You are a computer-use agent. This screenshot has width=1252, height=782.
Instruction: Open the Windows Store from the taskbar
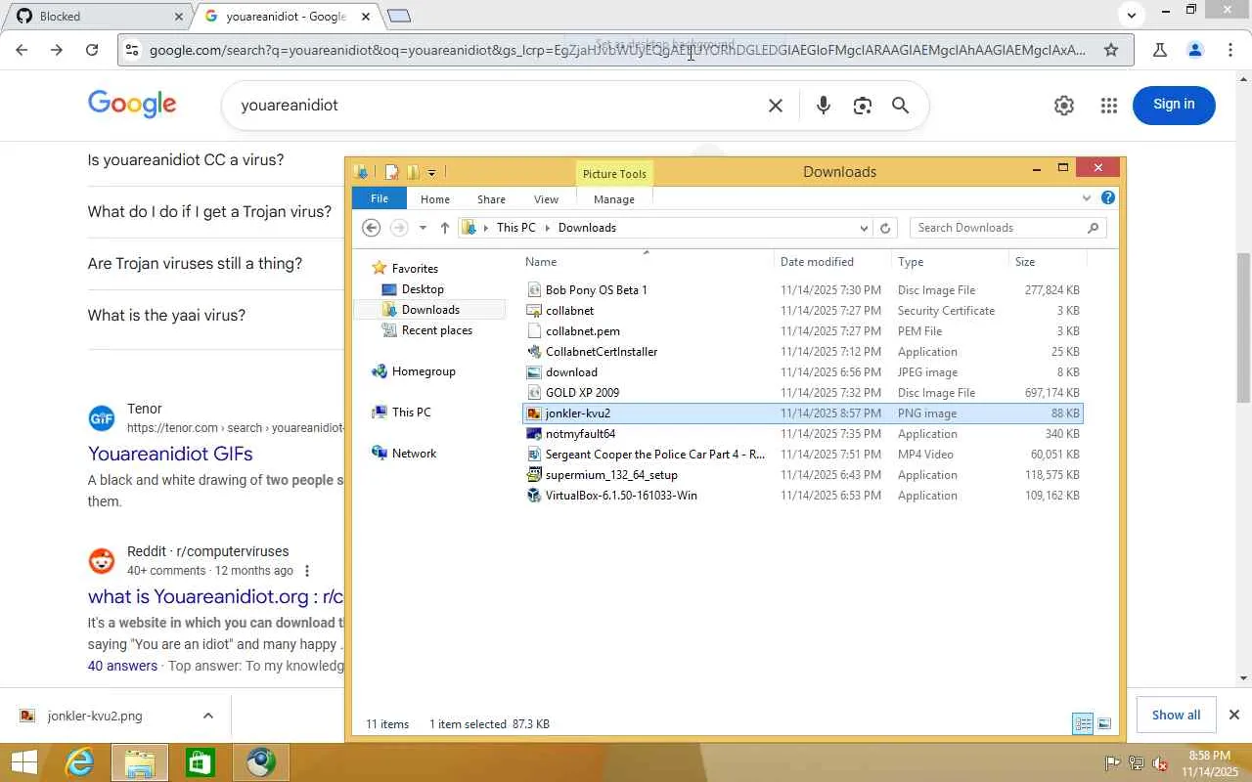(200, 762)
